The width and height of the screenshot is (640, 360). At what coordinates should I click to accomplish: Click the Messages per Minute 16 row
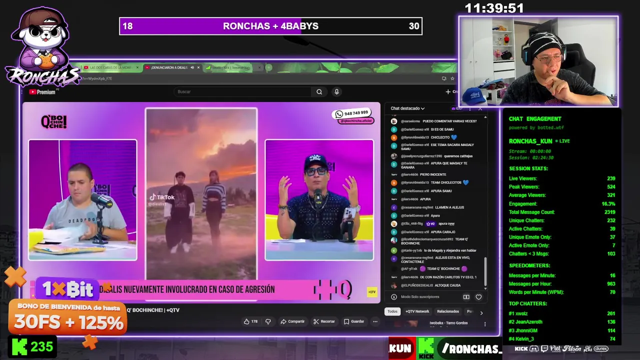(x=562, y=275)
